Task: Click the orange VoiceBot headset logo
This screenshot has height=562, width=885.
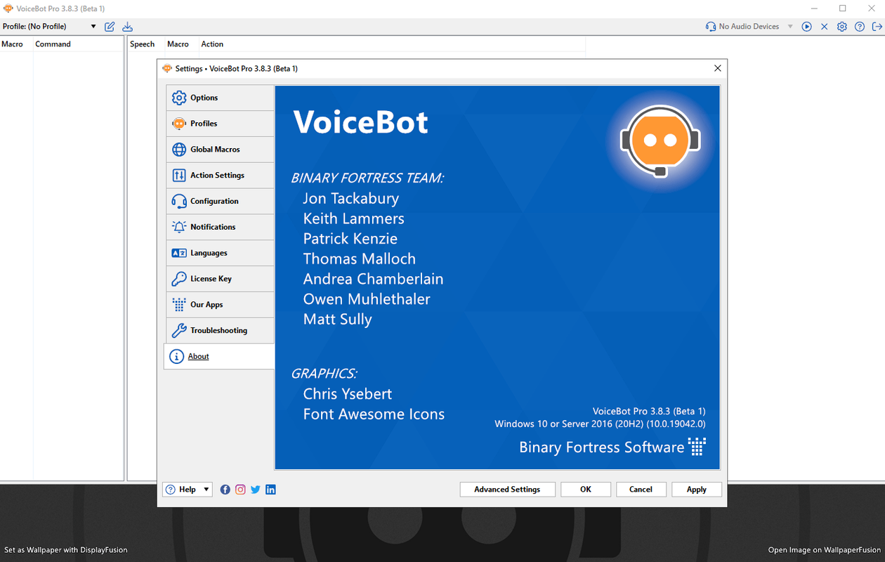Action: click(660, 140)
